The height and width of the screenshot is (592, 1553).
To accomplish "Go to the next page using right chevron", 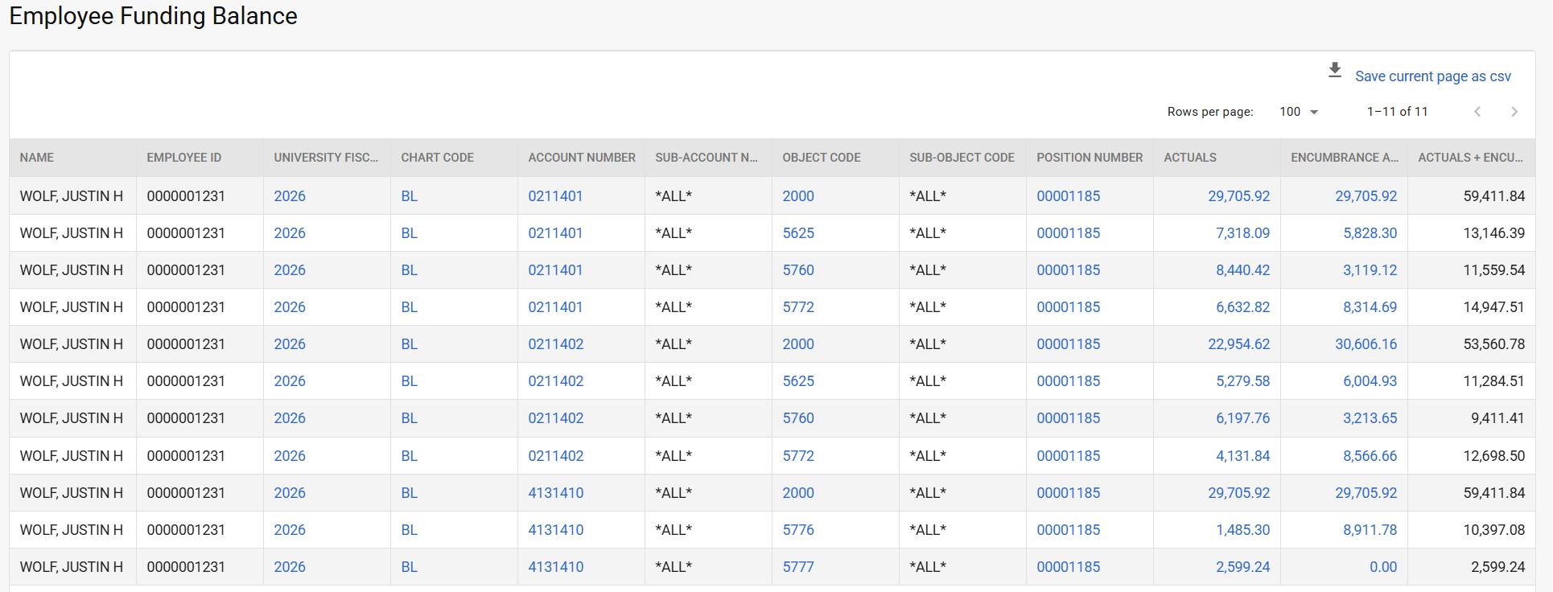I will point(1514,112).
